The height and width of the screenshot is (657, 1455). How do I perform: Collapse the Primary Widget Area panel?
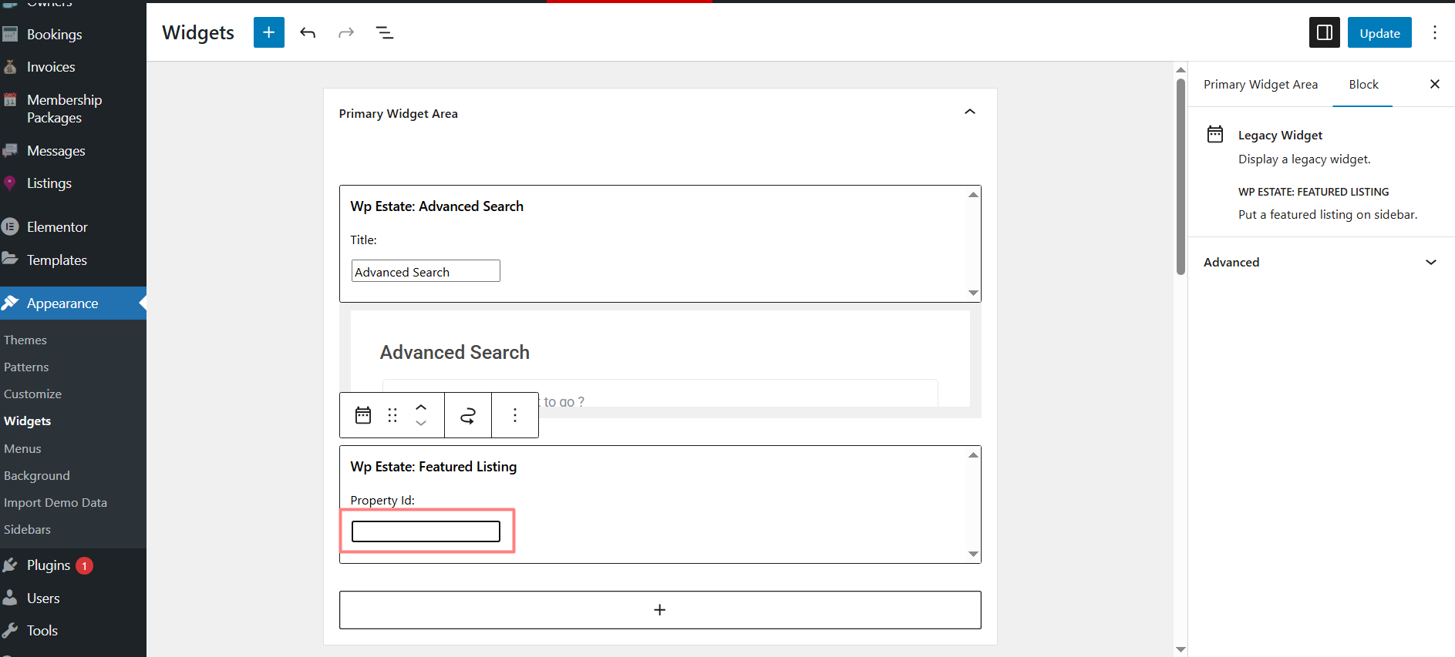(969, 112)
